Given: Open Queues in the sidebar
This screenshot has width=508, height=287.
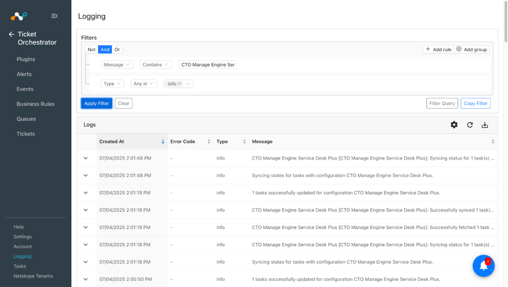Looking at the screenshot, I should click(26, 119).
